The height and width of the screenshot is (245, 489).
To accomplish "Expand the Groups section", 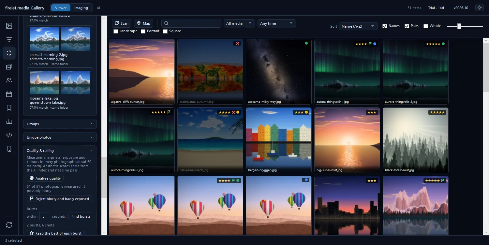I will 60,124.
